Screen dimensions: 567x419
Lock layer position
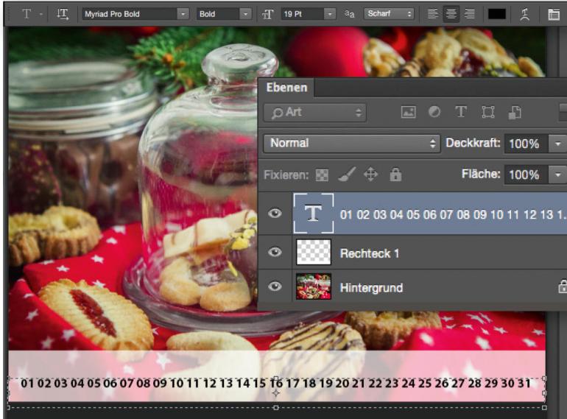tap(370, 175)
